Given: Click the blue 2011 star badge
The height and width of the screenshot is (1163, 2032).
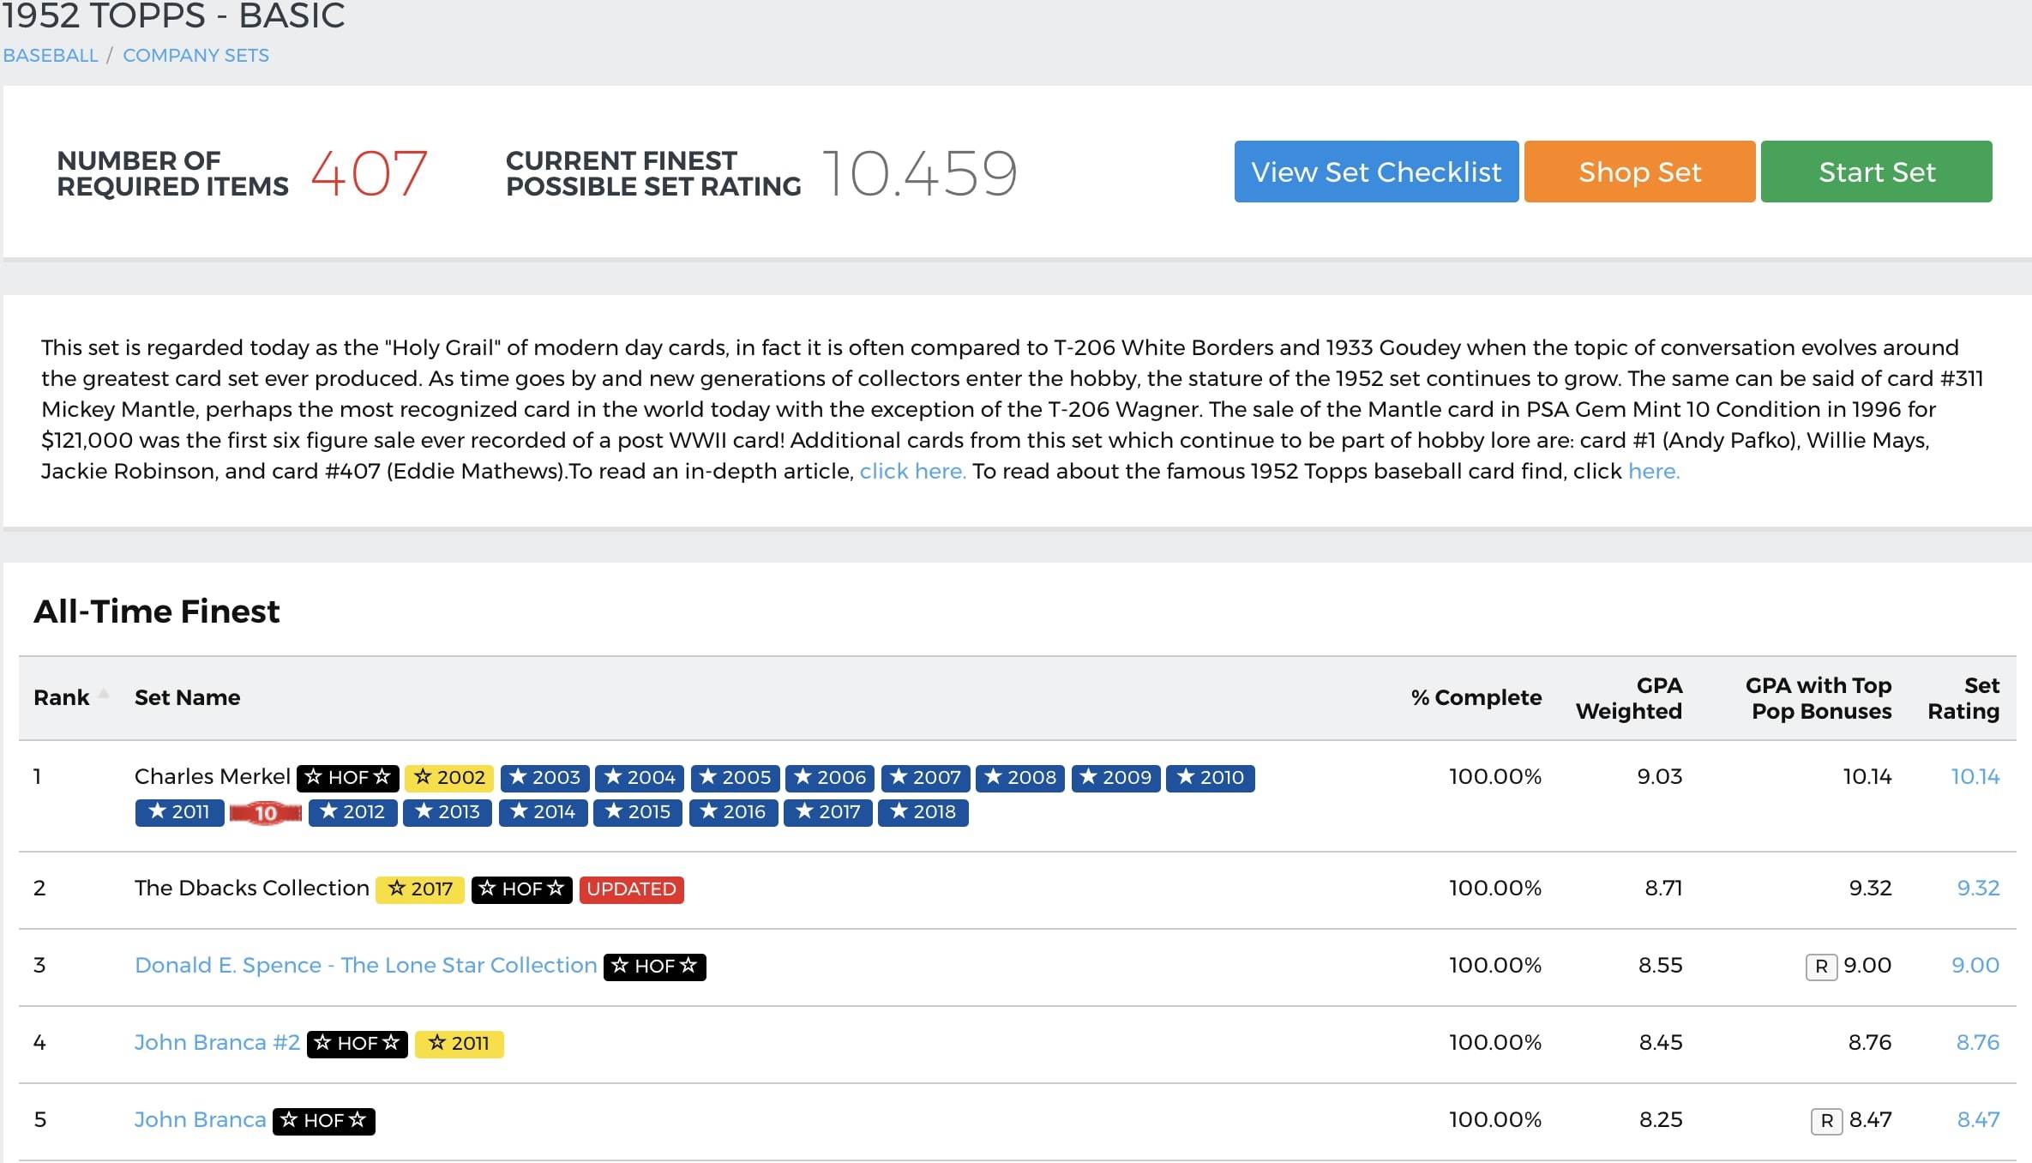Looking at the screenshot, I should (x=179, y=812).
